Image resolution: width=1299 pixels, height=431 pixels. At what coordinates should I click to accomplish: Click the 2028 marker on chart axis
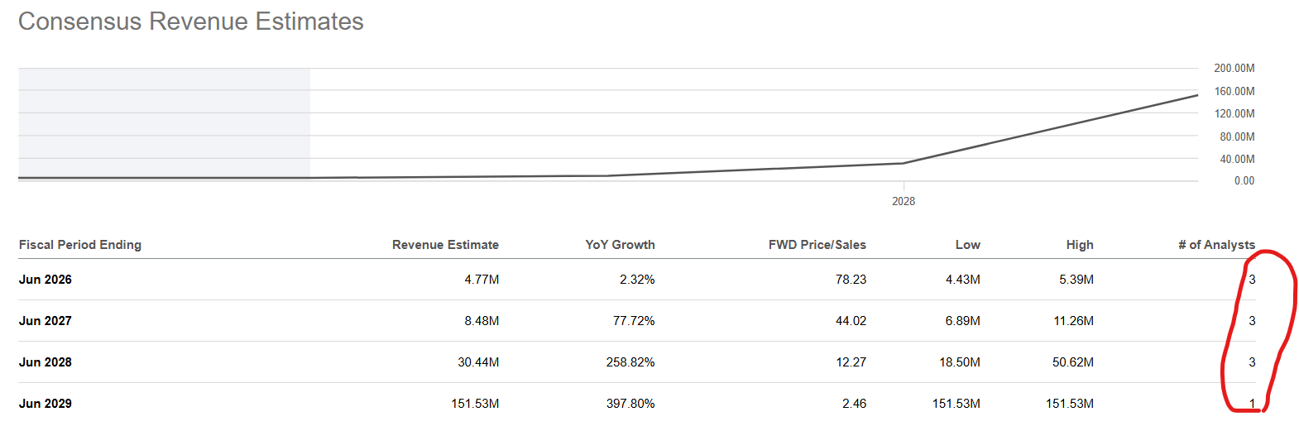pyautogui.click(x=904, y=201)
